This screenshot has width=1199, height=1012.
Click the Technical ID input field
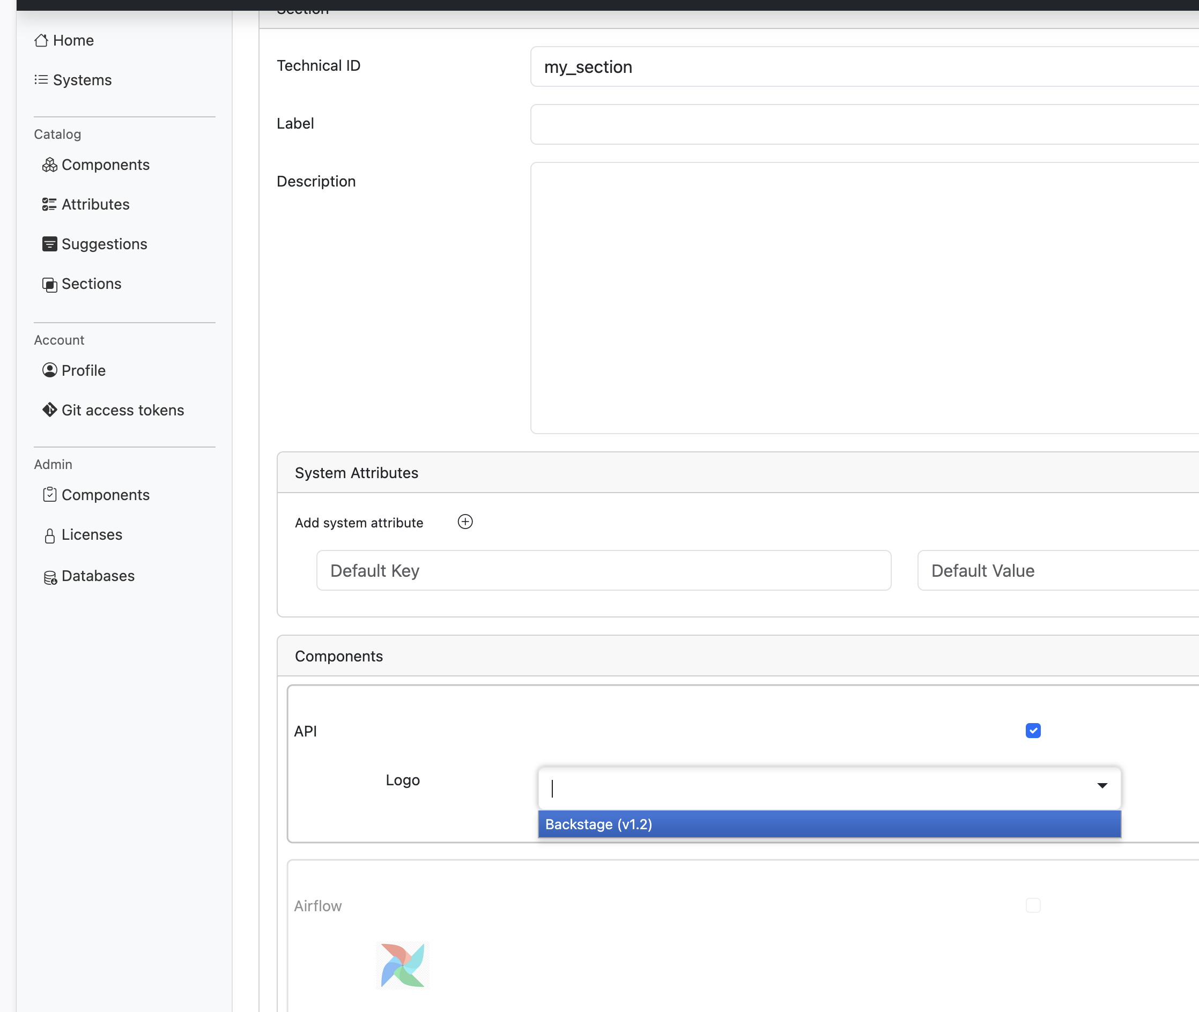pos(861,67)
